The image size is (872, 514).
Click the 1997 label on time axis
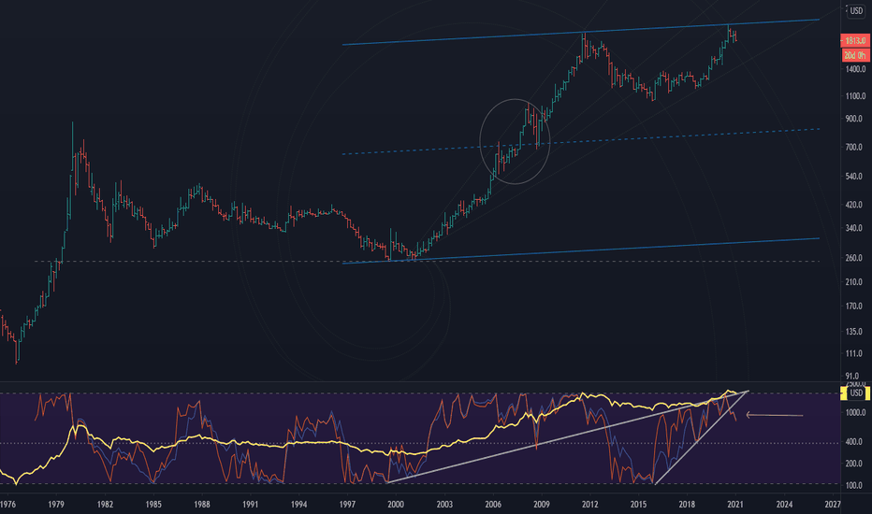pos(347,505)
